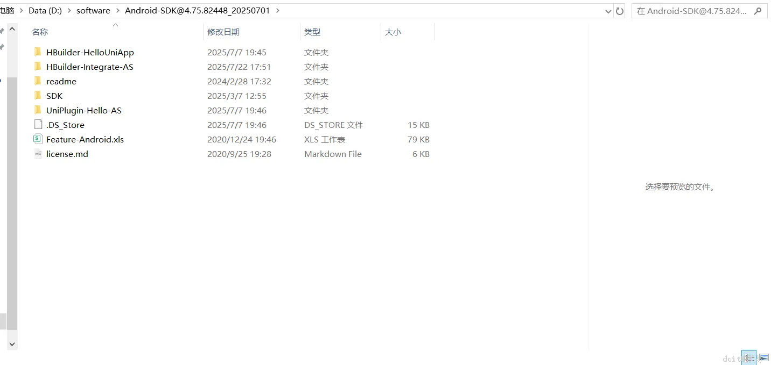Click date 2025/7/7 19:45
This screenshot has height=365, width=771.
pyautogui.click(x=237, y=52)
